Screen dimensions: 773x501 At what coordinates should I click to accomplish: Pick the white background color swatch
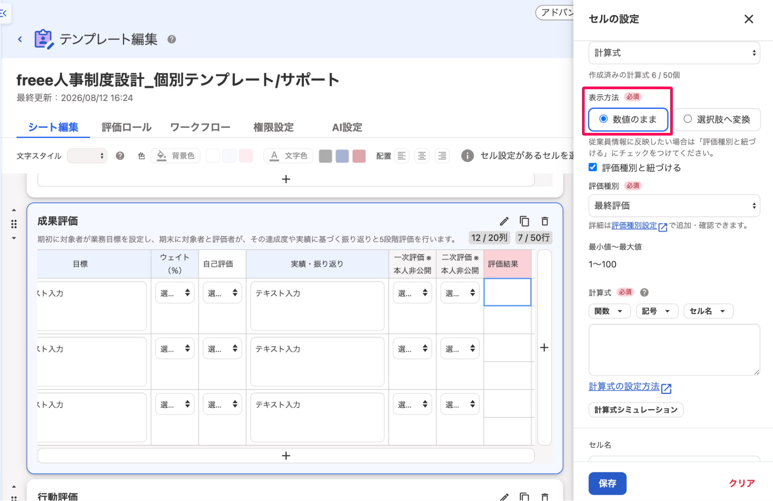[x=213, y=156]
